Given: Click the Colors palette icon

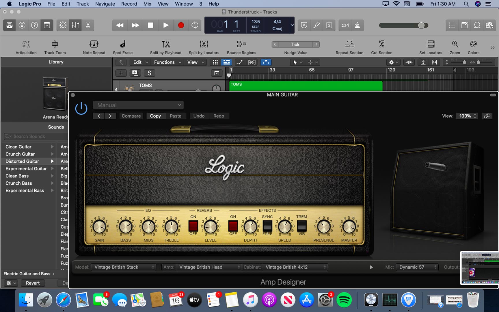Looking at the screenshot, I should (x=473, y=44).
